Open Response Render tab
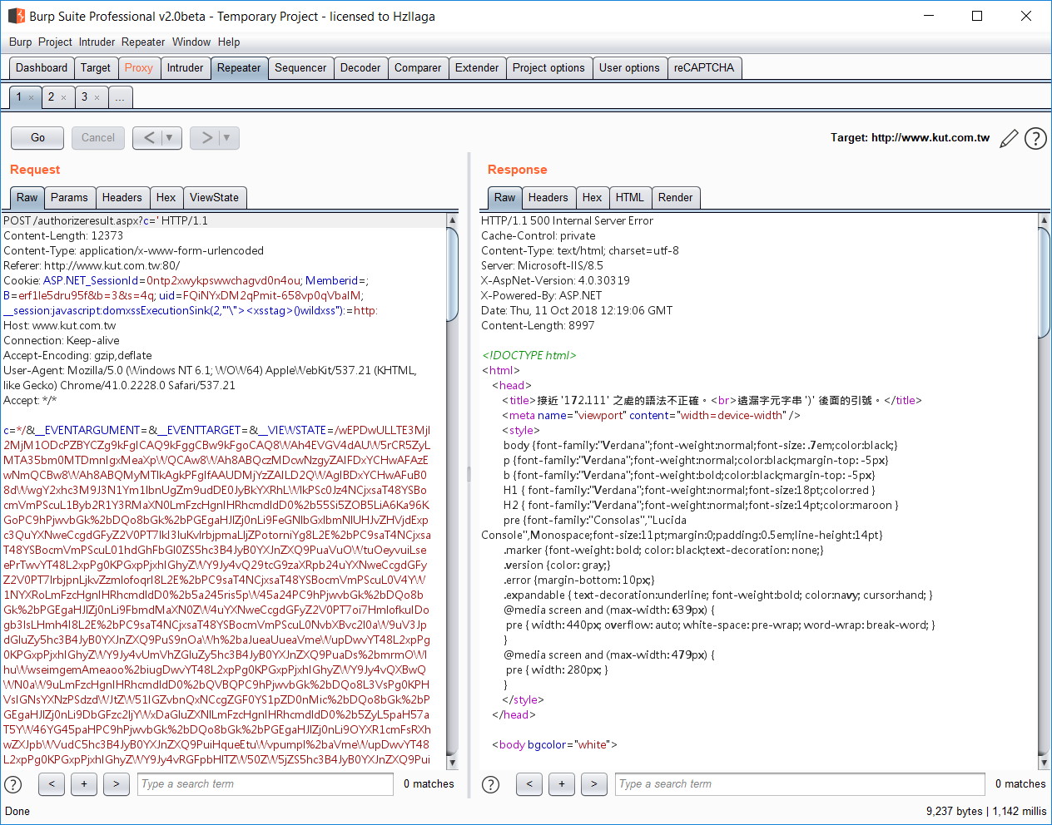Image resolution: width=1052 pixels, height=825 pixels. (675, 198)
